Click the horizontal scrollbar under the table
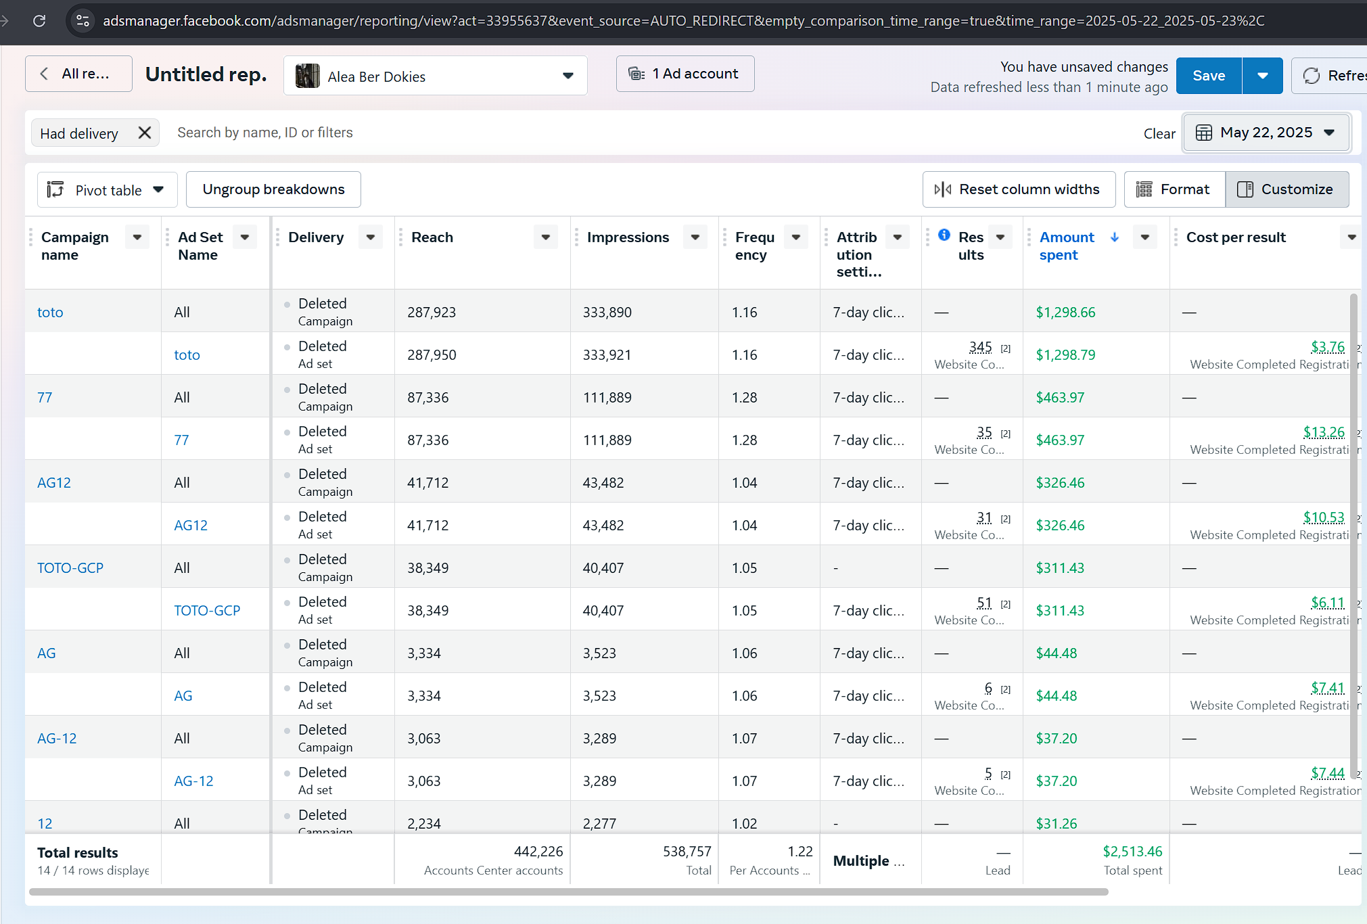The width and height of the screenshot is (1367, 924). [x=568, y=892]
